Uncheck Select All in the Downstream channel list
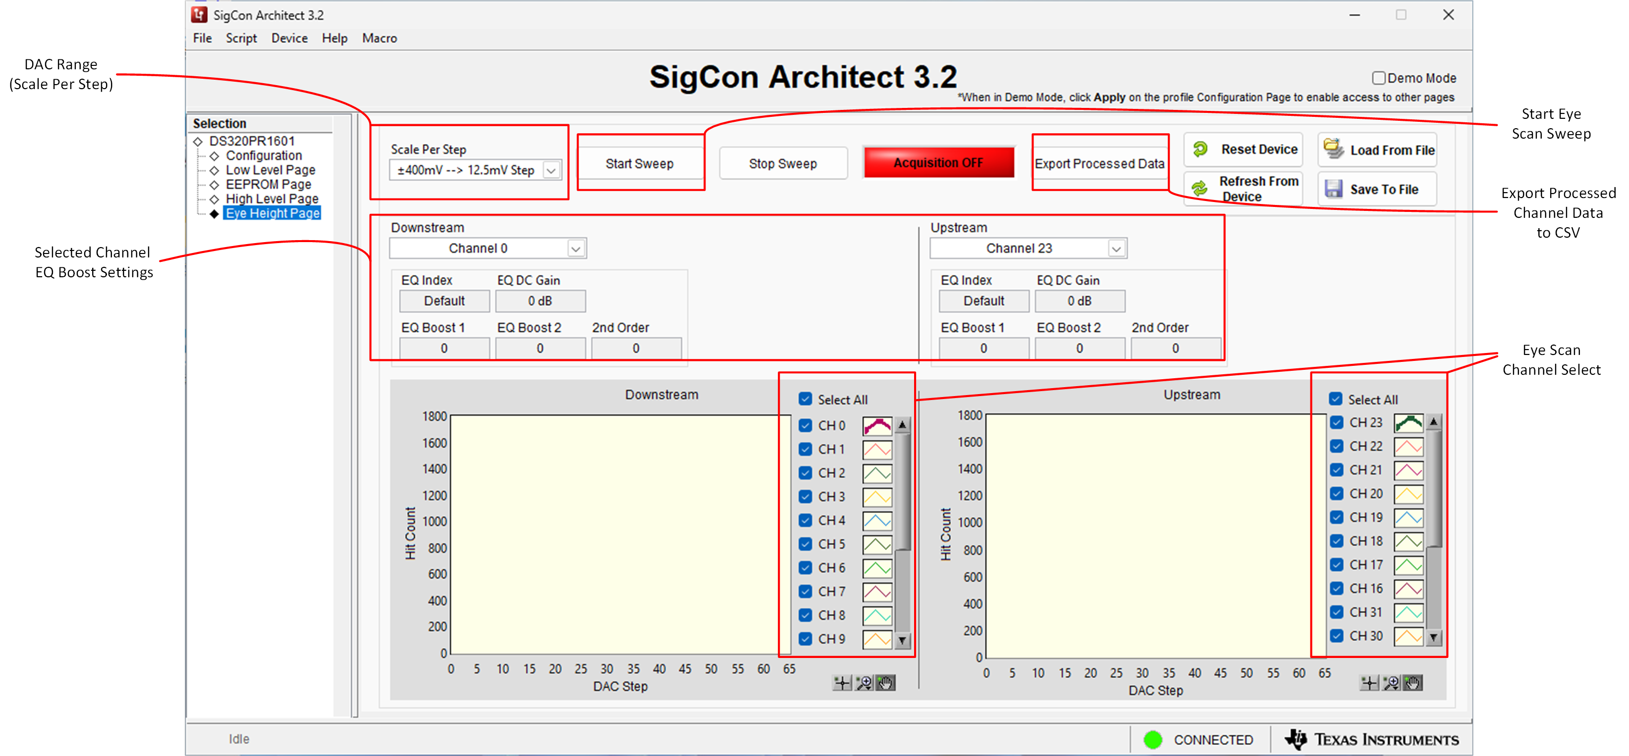 pos(805,399)
